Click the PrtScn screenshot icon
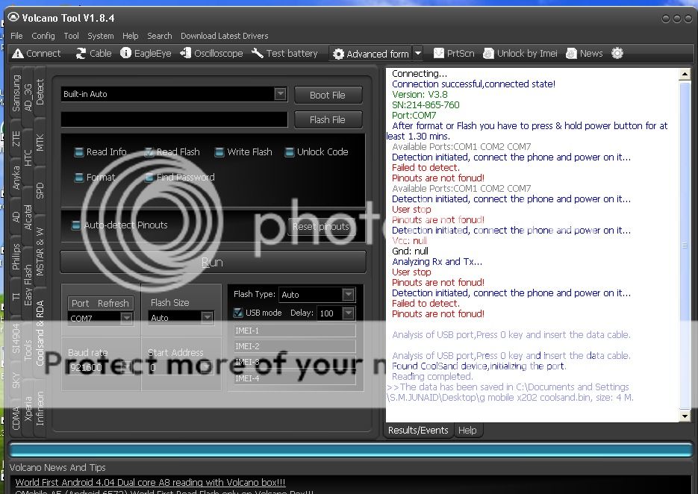Screen dimensions: 698x494 pyautogui.click(x=438, y=54)
